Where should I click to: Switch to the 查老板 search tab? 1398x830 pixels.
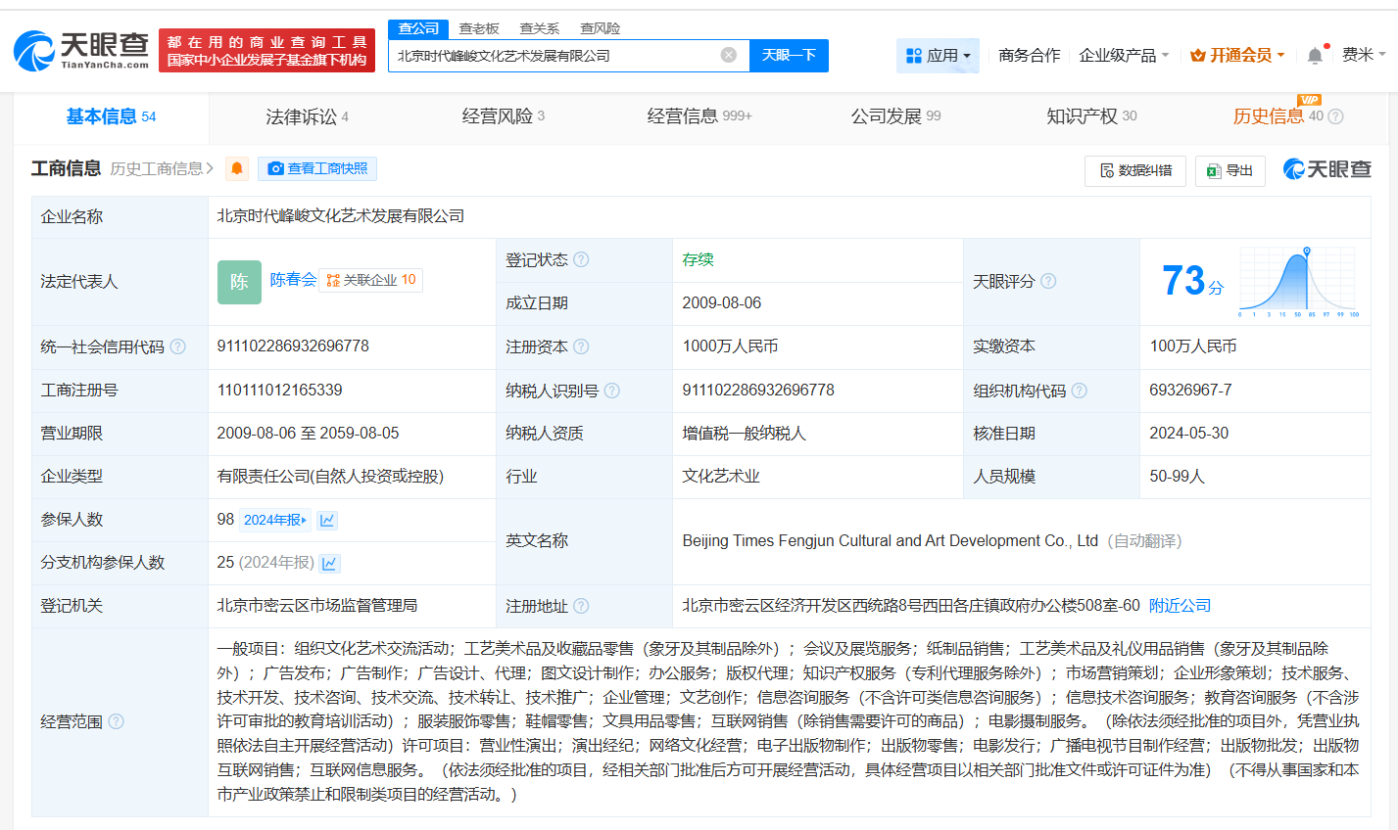pos(479,28)
